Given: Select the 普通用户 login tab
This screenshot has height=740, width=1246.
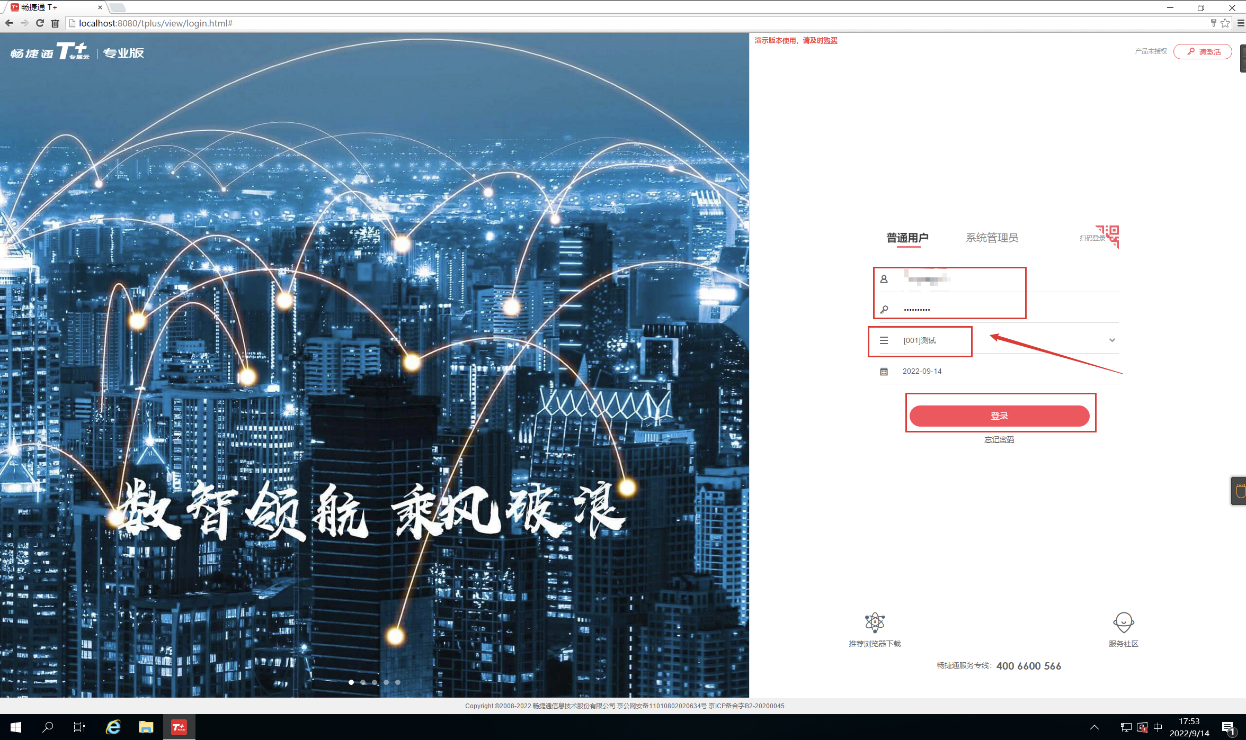Looking at the screenshot, I should point(907,238).
